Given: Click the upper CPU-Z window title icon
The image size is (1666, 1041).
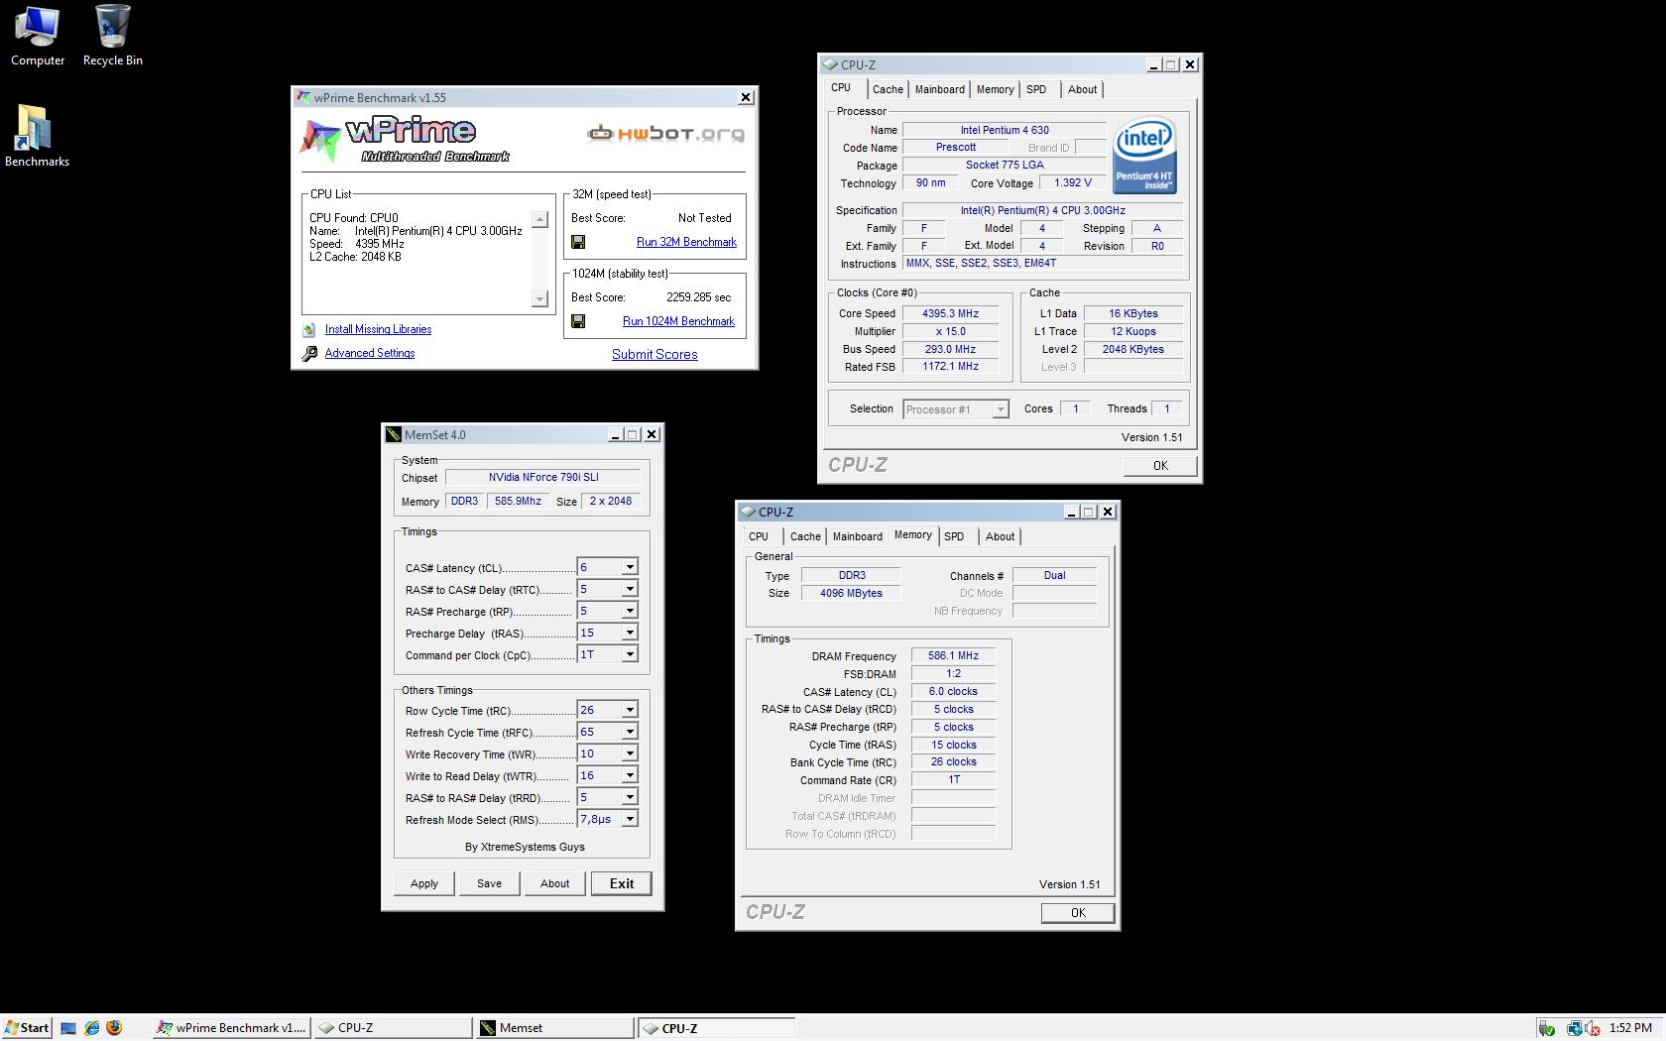Looking at the screenshot, I should point(830,64).
